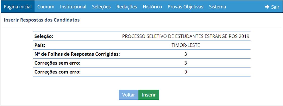Expand the Redações menu
This screenshot has height=106, width=283.
(127, 7)
